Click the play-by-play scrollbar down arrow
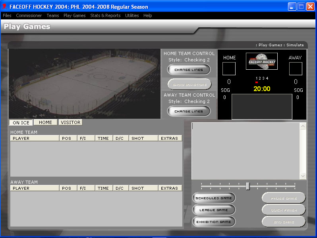The image size is (317, 238). (303, 176)
